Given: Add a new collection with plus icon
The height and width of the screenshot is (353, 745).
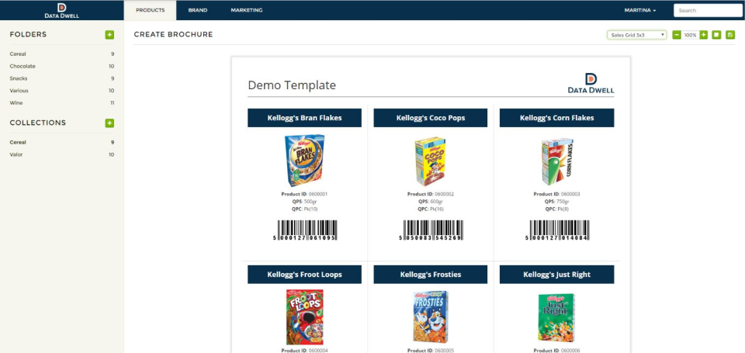Looking at the screenshot, I should [x=109, y=123].
